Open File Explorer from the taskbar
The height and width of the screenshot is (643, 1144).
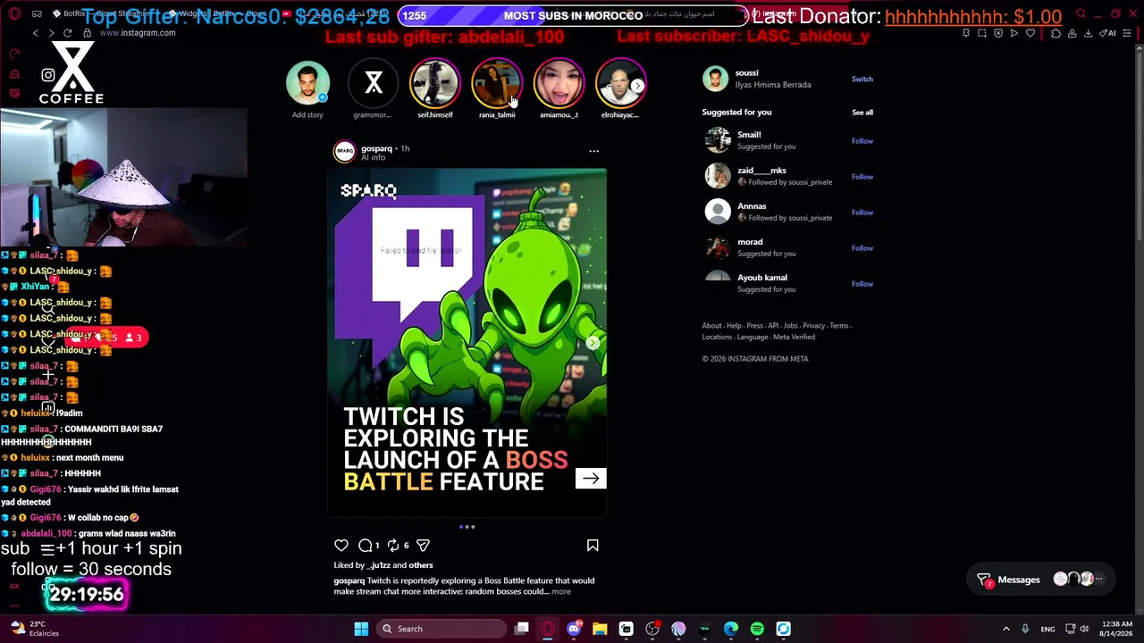[600, 629]
